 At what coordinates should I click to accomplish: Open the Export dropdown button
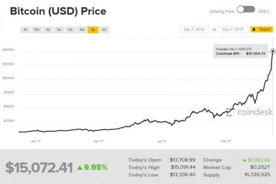click(261, 30)
